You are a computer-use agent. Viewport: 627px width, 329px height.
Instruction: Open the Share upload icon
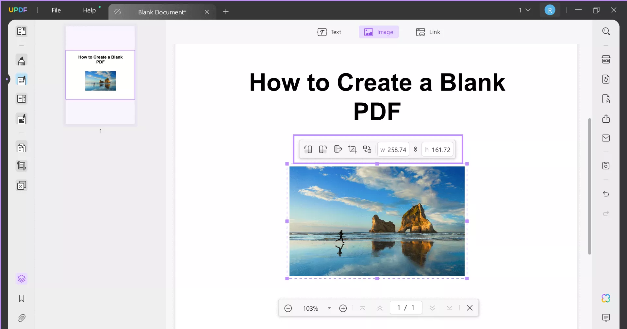606,118
